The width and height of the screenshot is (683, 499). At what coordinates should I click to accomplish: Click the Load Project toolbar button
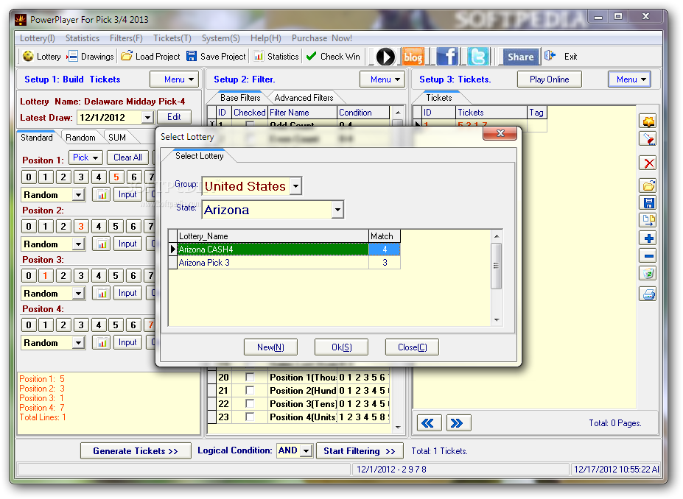[150, 57]
